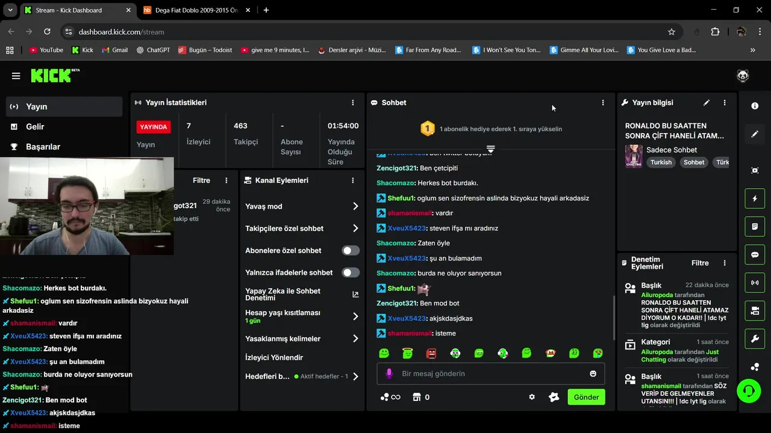The height and width of the screenshot is (433, 771).
Task: Edit stream info with the pencil icon in Yayın bilgisi
Action: [x=707, y=103]
